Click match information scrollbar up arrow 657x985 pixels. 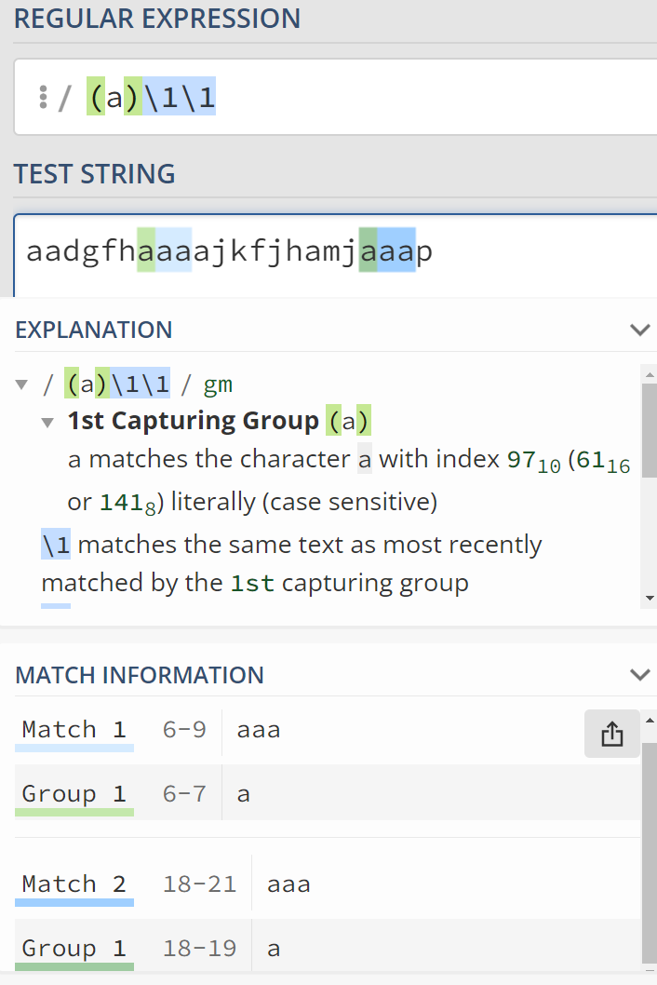coord(650,719)
